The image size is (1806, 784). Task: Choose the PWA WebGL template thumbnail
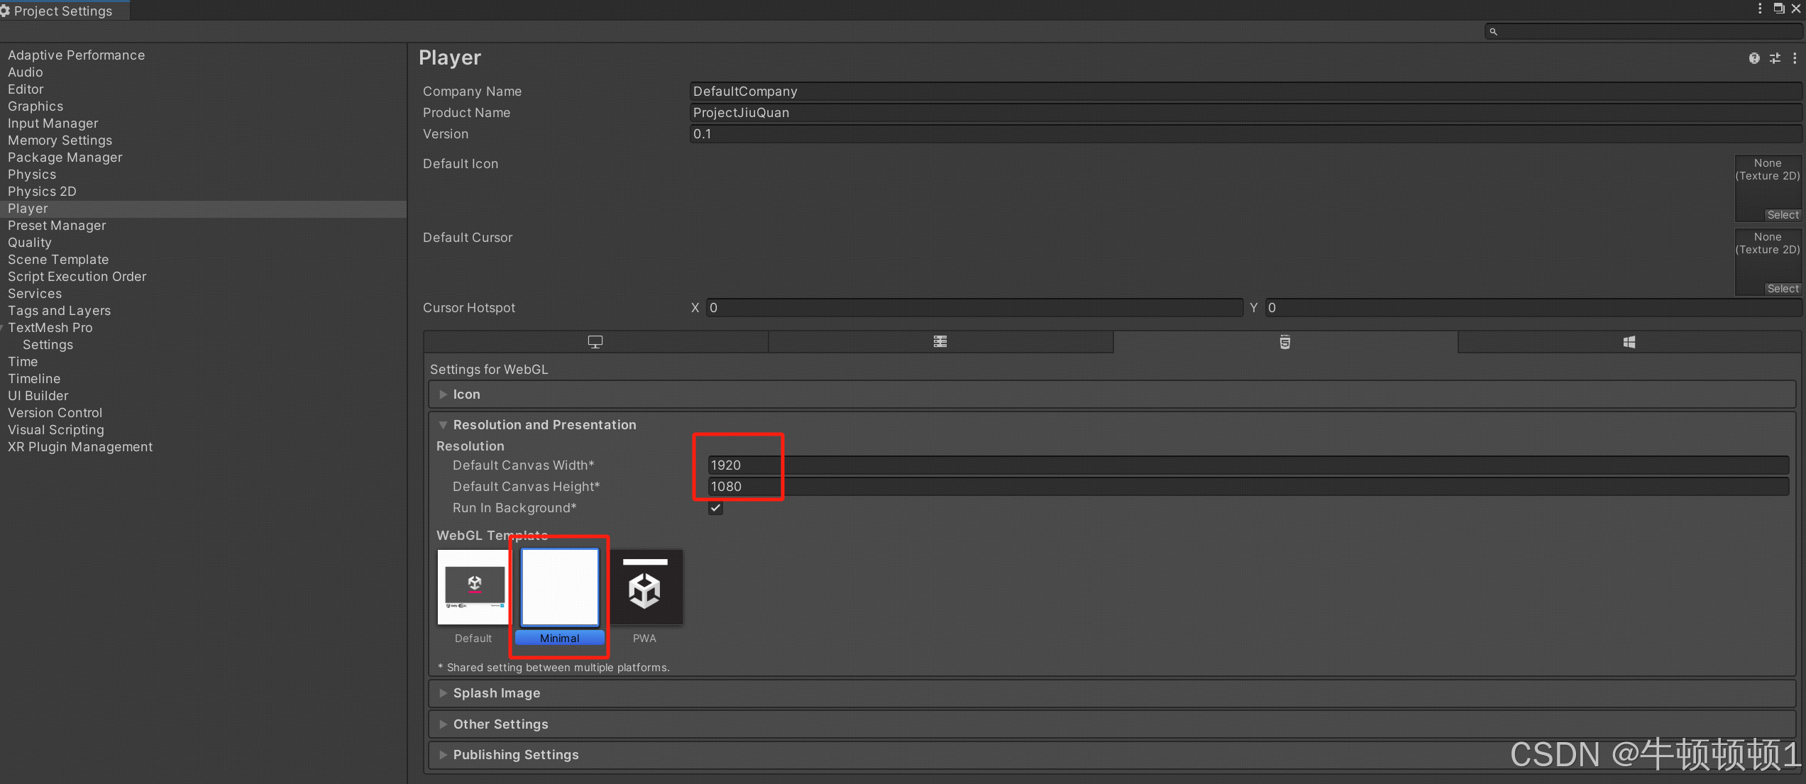click(x=644, y=588)
